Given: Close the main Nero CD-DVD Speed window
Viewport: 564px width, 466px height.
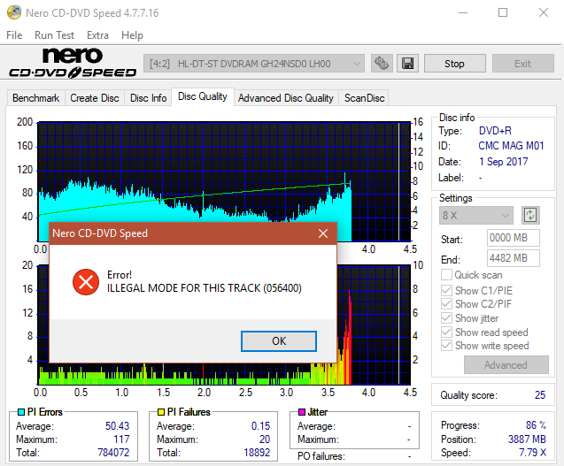Looking at the screenshot, I should [544, 12].
